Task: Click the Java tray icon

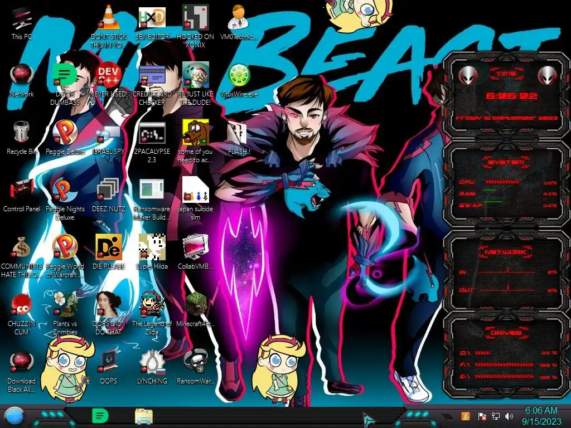Action: (466, 416)
